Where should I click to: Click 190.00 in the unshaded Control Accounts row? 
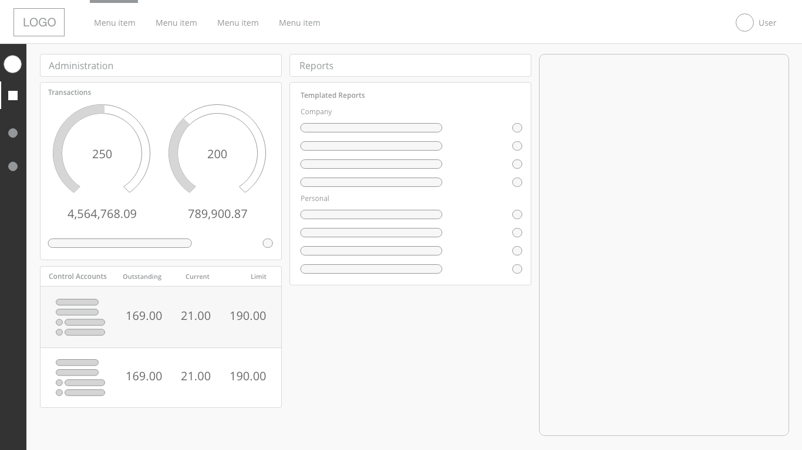pyautogui.click(x=248, y=376)
